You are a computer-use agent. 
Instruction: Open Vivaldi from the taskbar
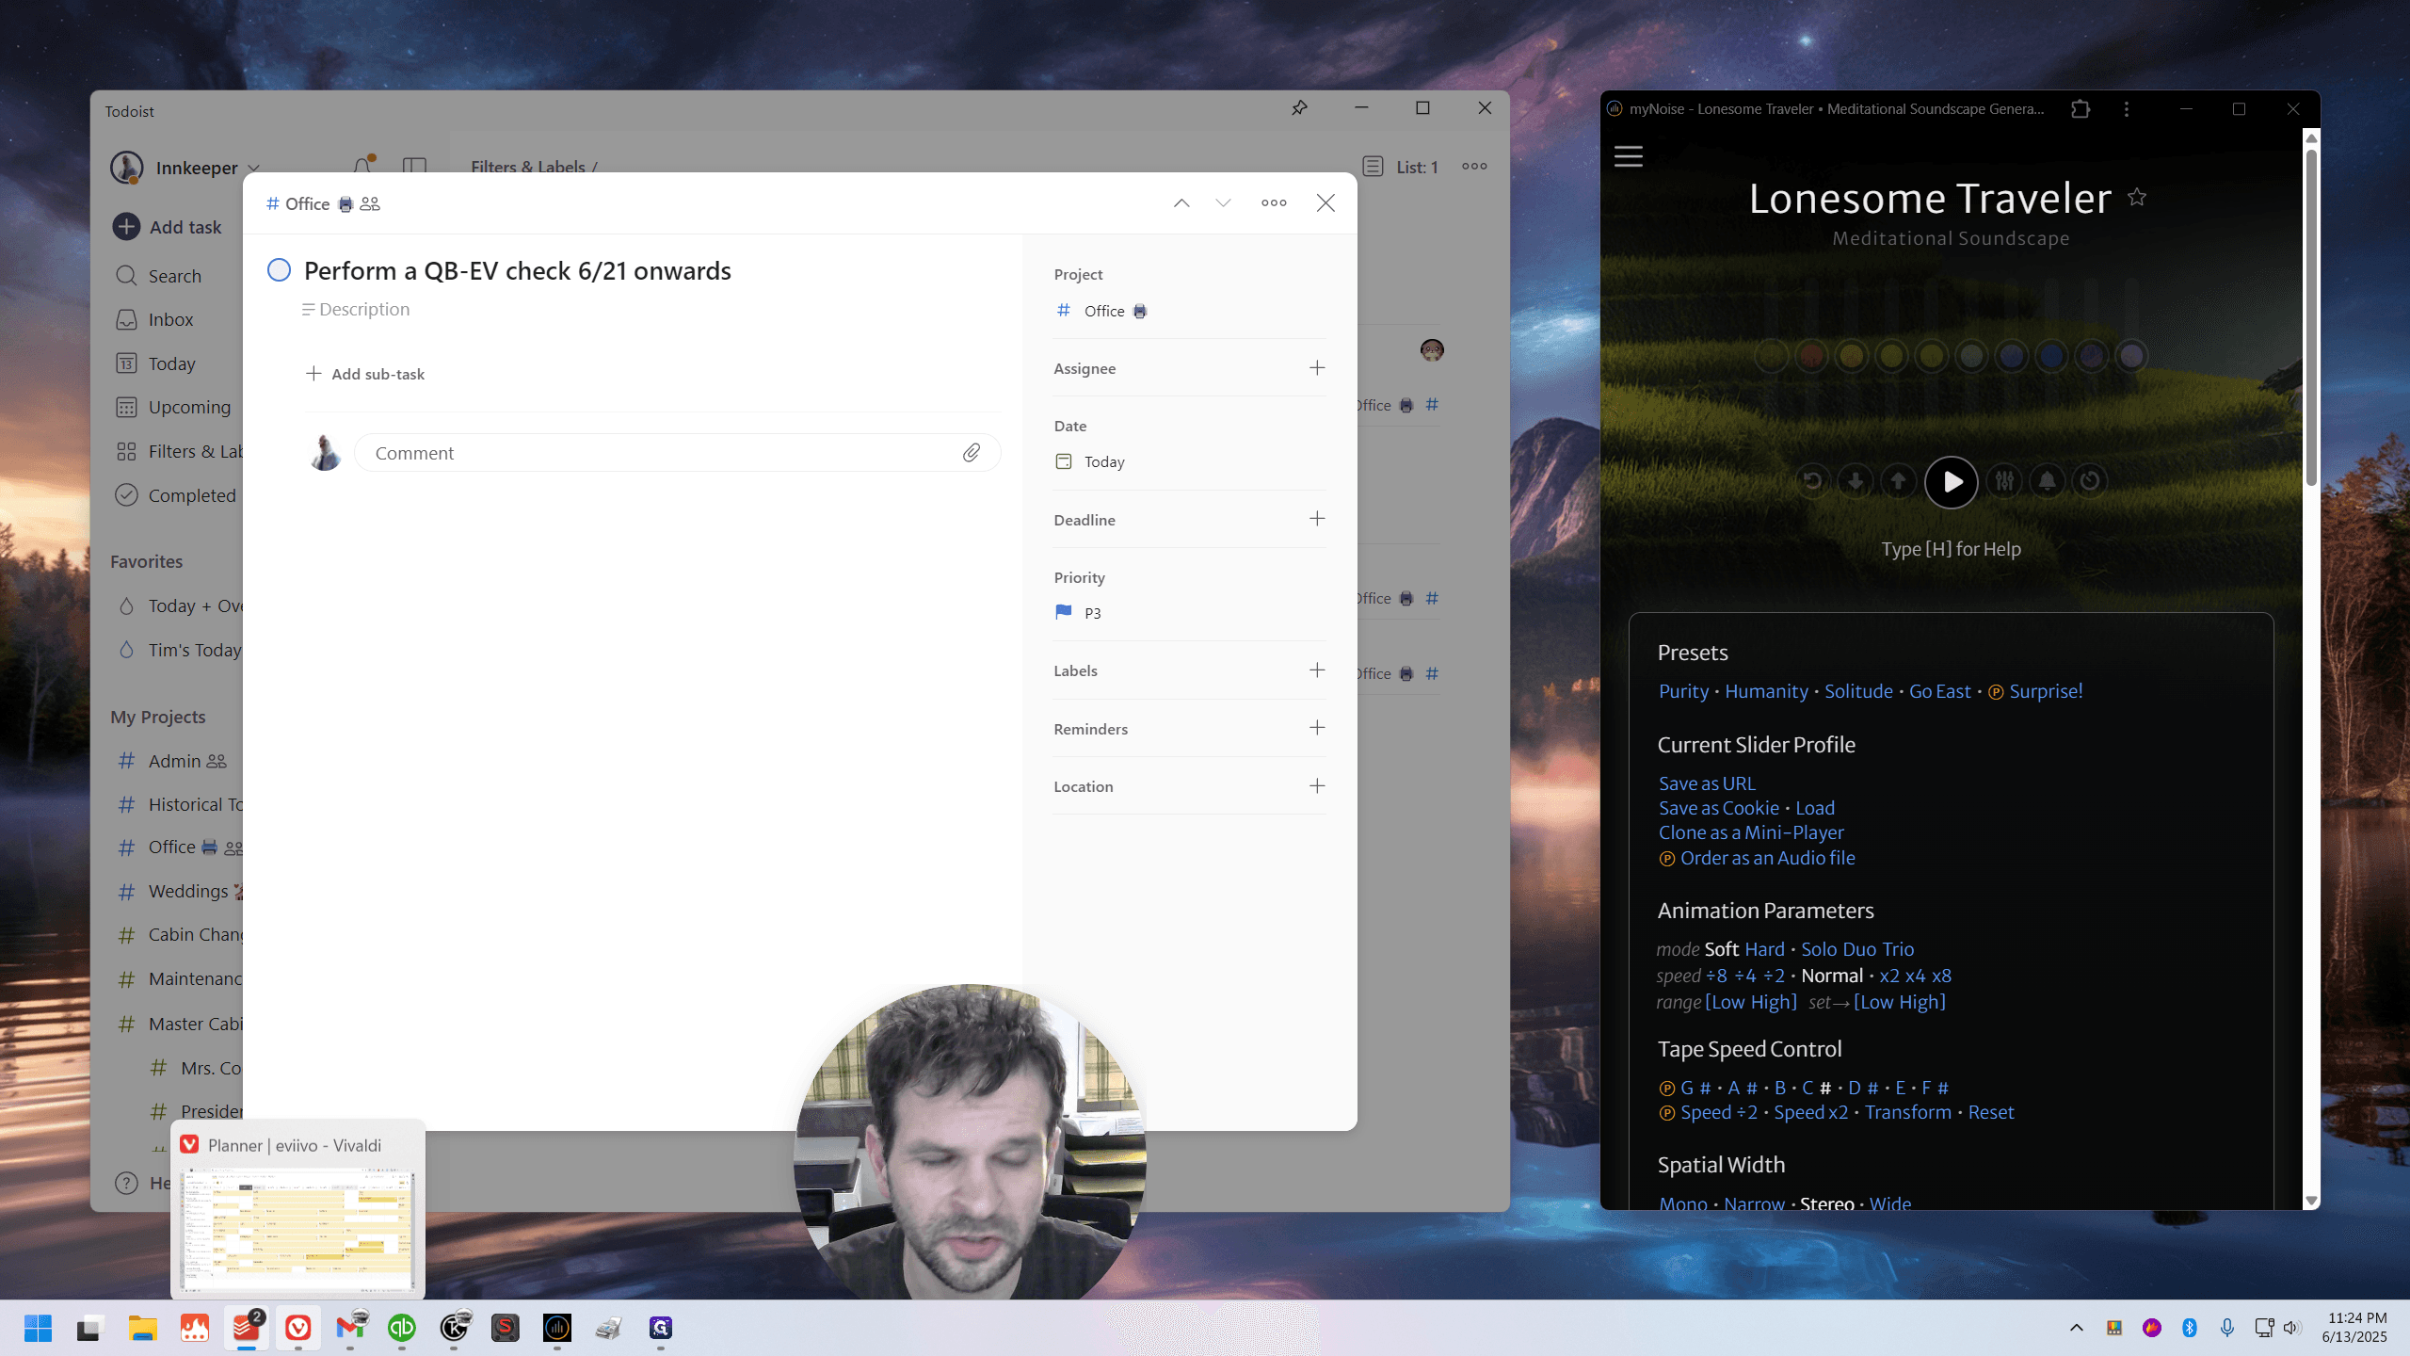click(x=298, y=1328)
